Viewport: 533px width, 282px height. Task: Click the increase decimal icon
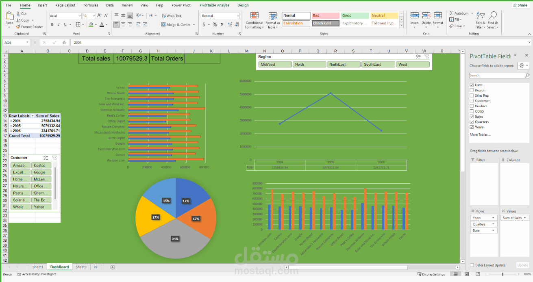(230, 24)
